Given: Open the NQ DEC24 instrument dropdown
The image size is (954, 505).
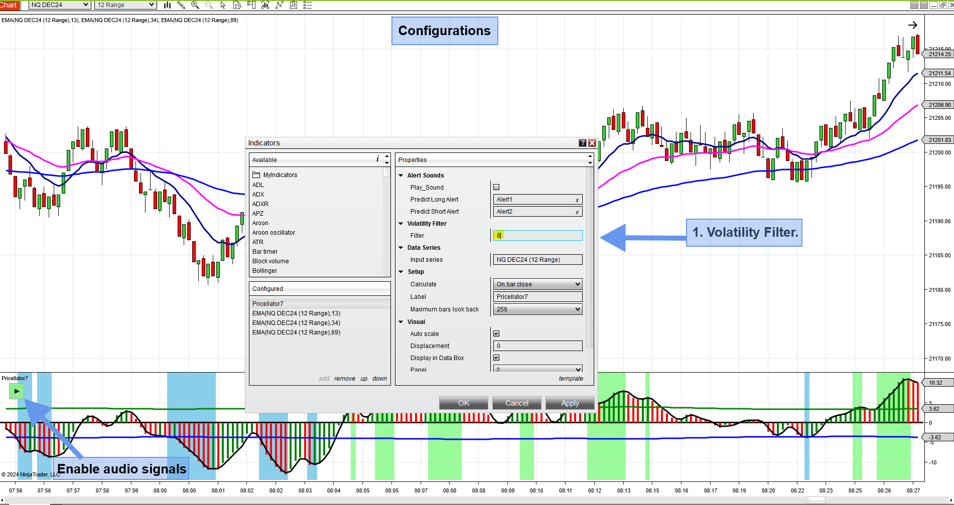Looking at the screenshot, I should point(60,5).
